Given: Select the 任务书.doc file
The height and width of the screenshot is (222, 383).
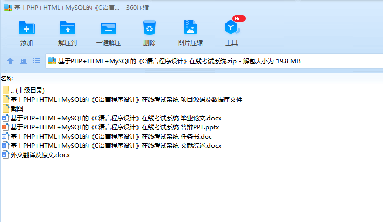Looking at the screenshot, I should pos(107,137).
